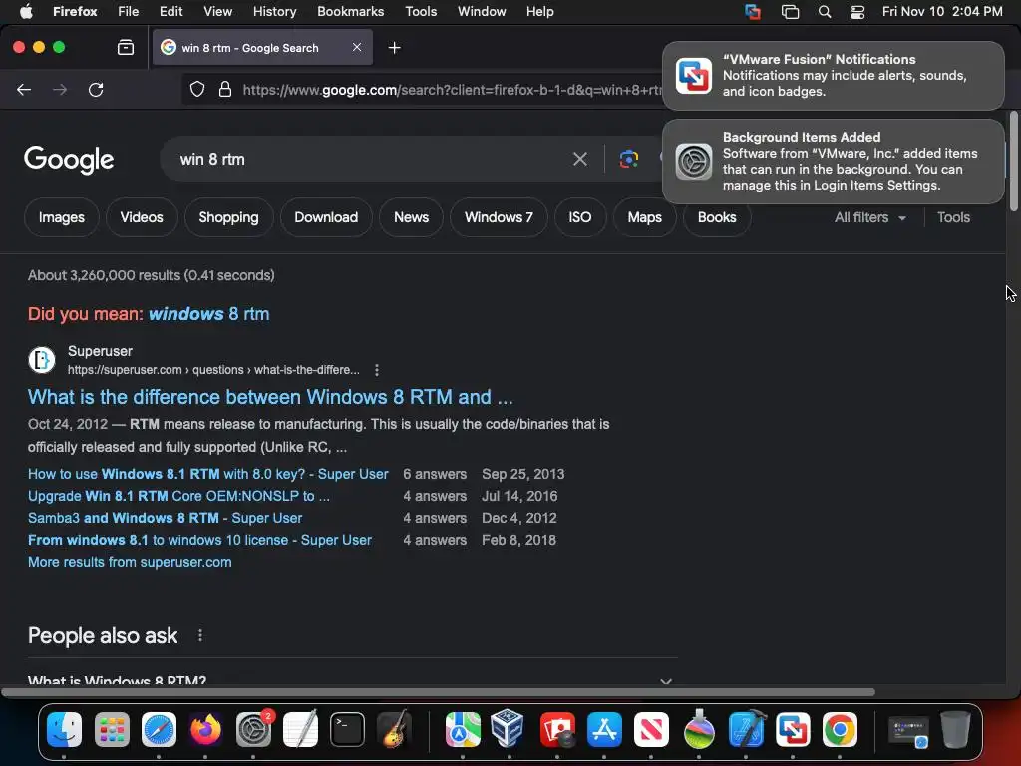Launch Terminal from the Dock
Image resolution: width=1021 pixels, height=766 pixels.
coord(347,729)
